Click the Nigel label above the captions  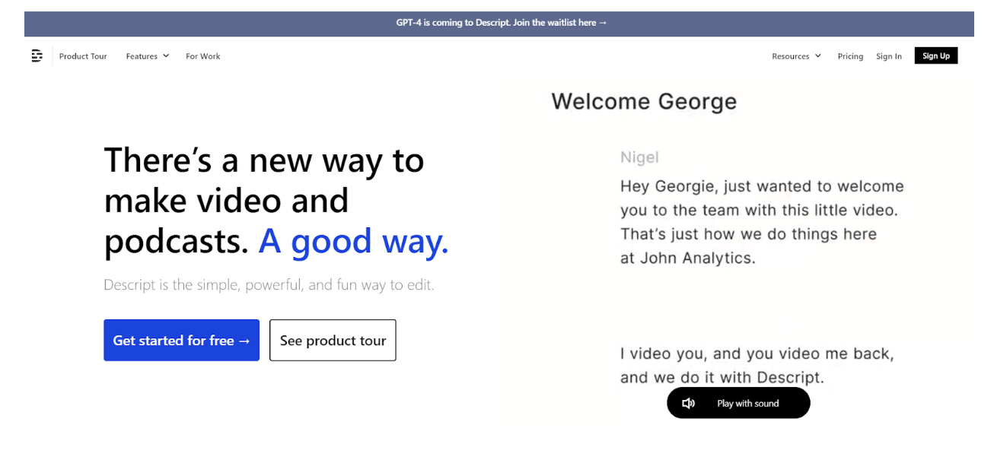[x=639, y=157]
